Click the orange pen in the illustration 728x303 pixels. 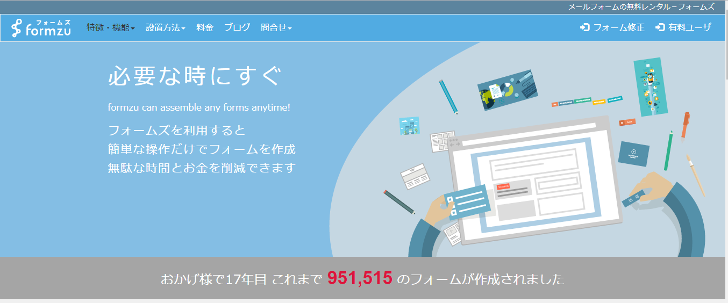(684, 125)
